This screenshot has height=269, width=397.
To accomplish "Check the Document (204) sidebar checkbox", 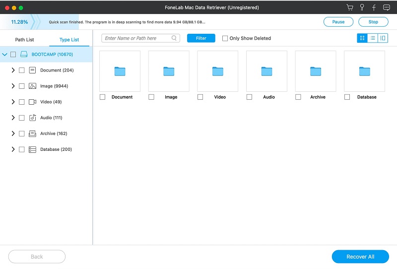I will click(x=22, y=70).
